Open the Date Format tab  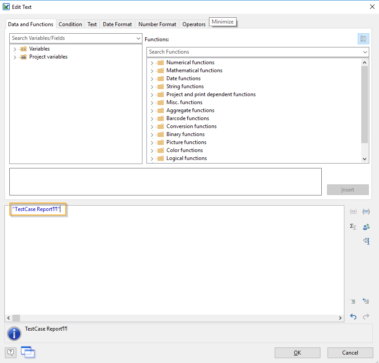click(117, 24)
